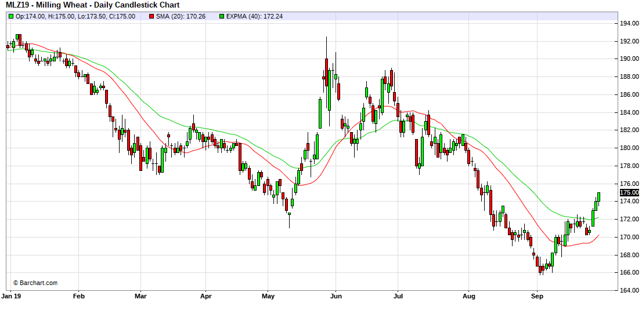This screenshot has width=642, height=314.
Task: Click the 166.00 price axis label
Action: tap(630, 273)
